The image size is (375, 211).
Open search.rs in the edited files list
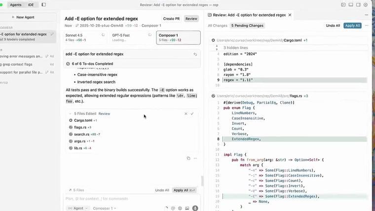84,134
